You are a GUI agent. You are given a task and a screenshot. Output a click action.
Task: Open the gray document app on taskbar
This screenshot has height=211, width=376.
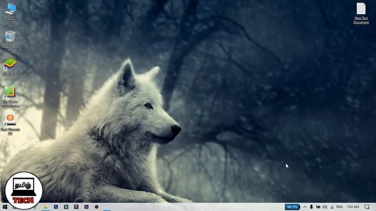pyautogui.click(x=76, y=207)
